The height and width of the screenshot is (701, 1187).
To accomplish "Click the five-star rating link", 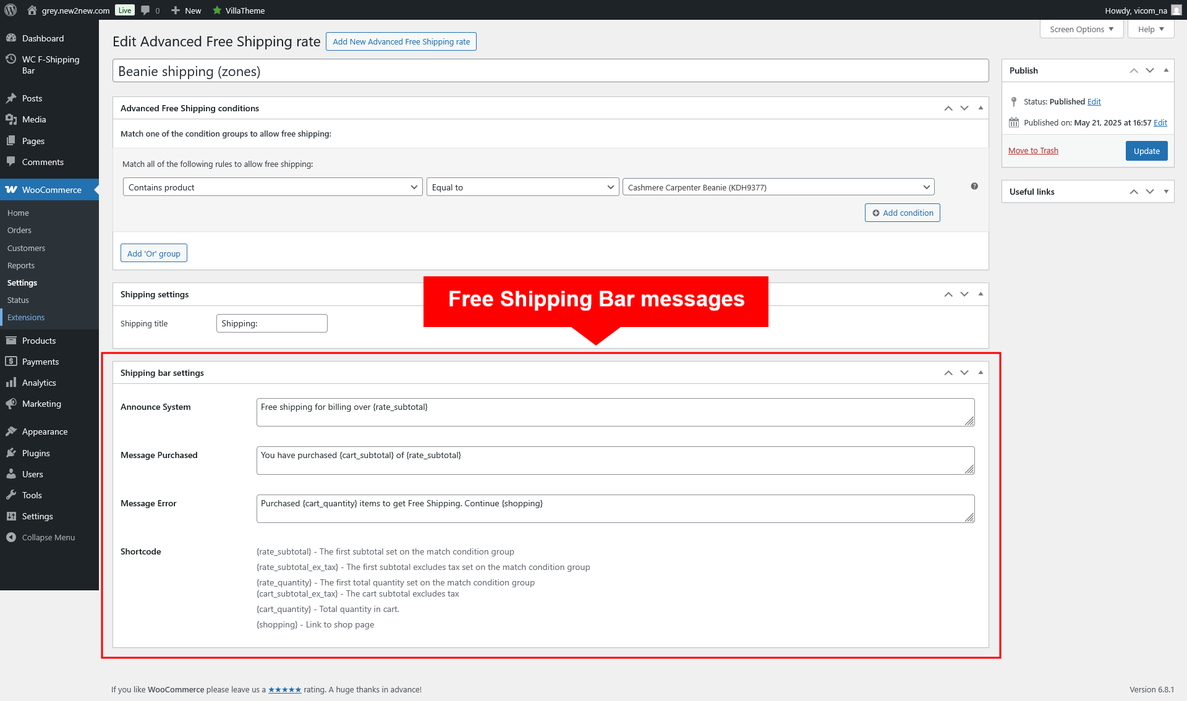I will click(x=284, y=690).
